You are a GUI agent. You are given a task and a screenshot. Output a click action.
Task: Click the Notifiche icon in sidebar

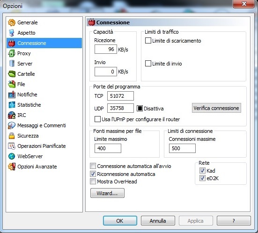[x=12, y=95]
